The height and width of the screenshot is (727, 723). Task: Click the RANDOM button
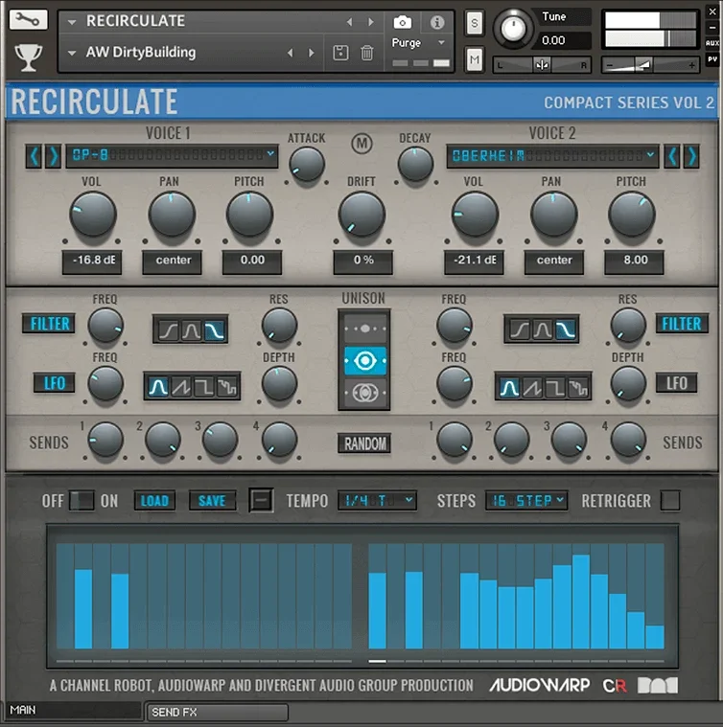click(x=364, y=443)
